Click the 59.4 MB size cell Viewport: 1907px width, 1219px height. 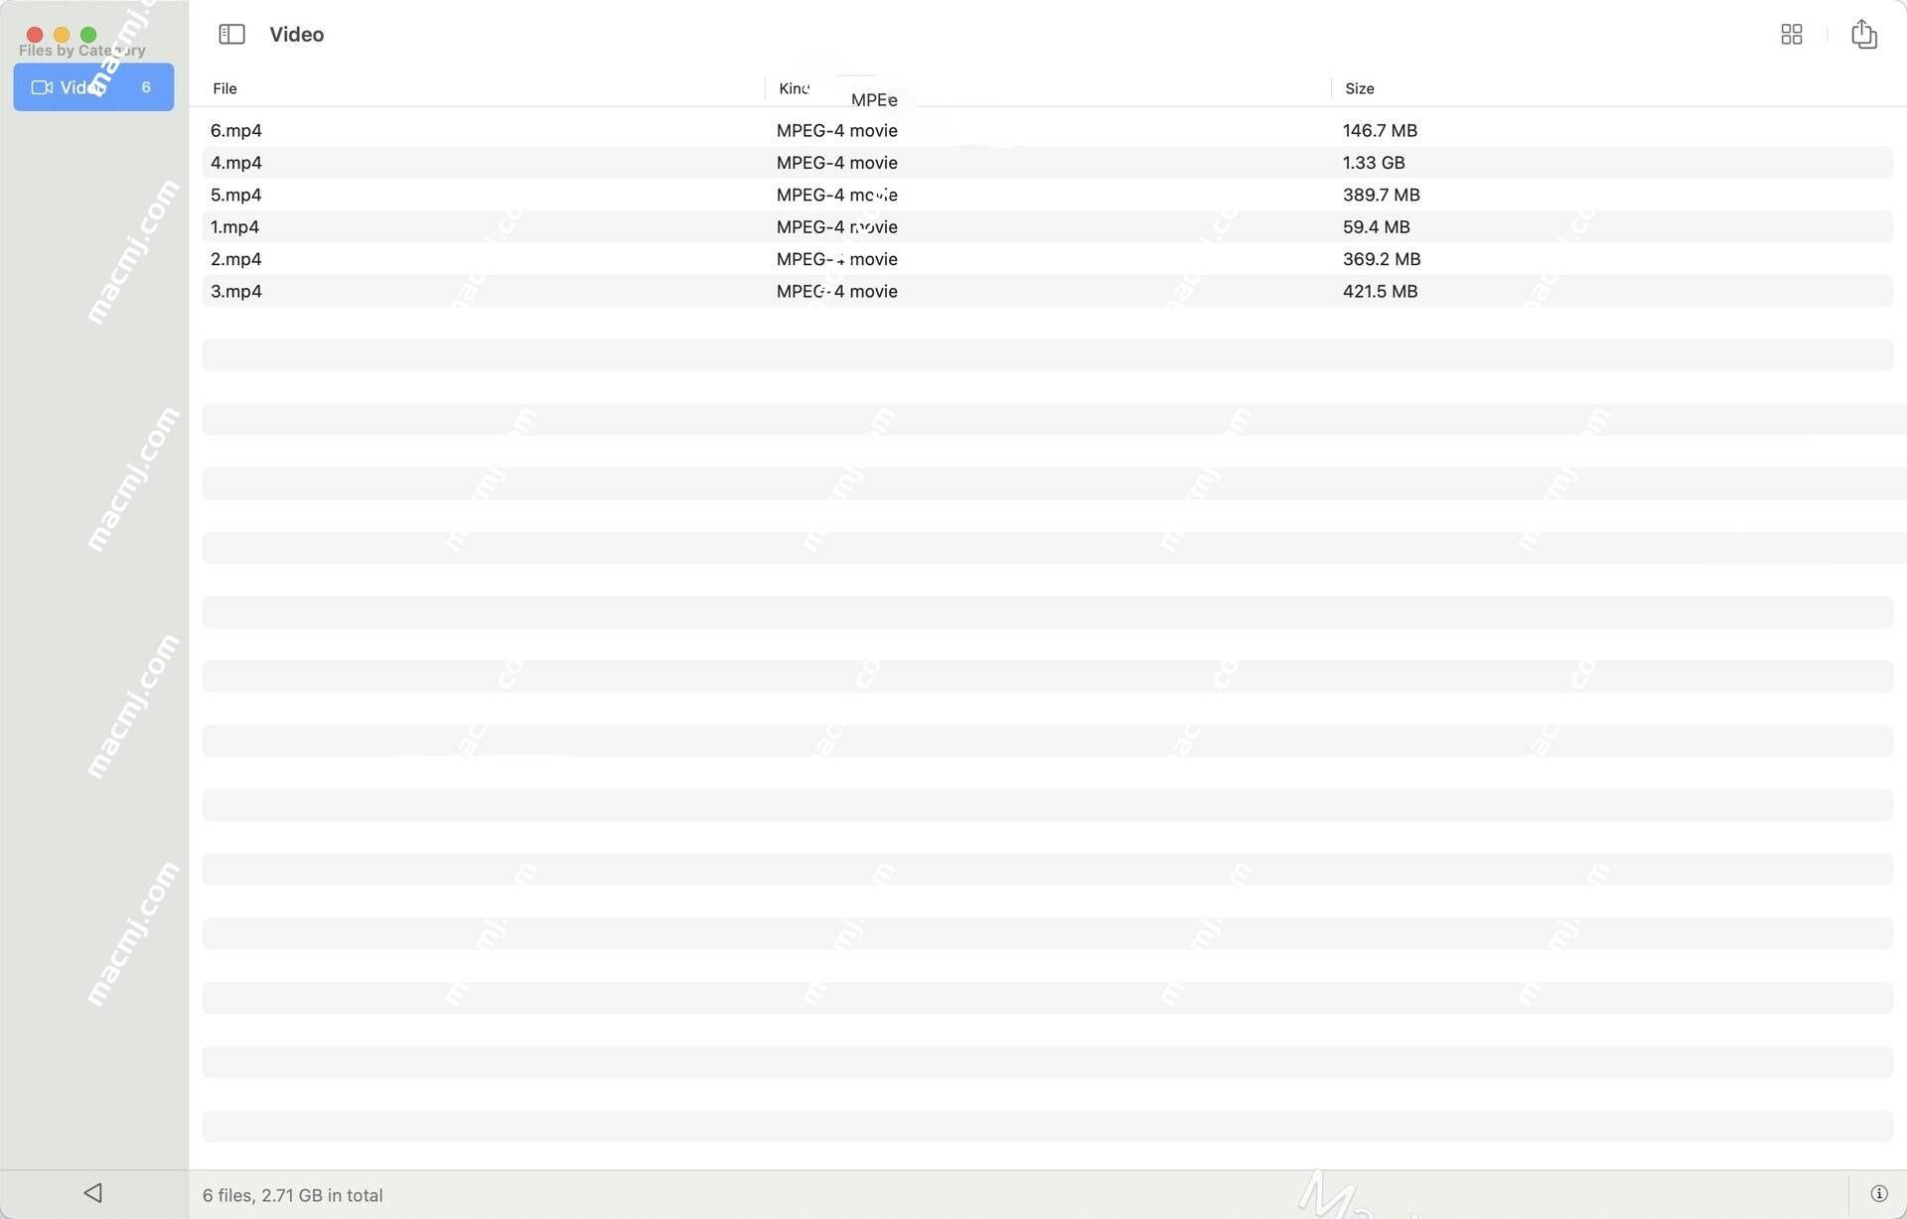point(1376,226)
